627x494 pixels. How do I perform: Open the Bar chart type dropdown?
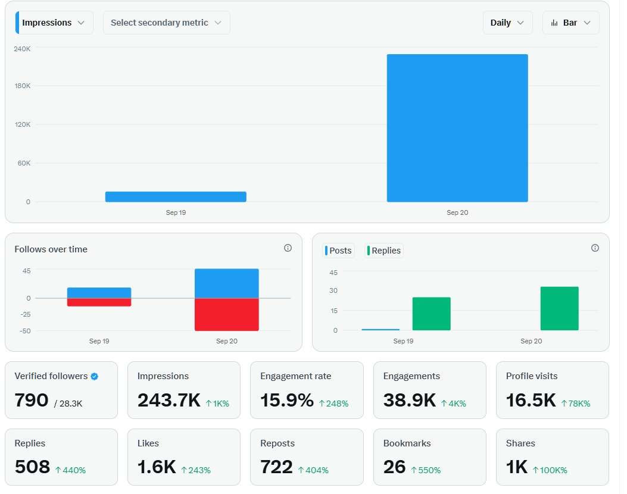tap(570, 23)
